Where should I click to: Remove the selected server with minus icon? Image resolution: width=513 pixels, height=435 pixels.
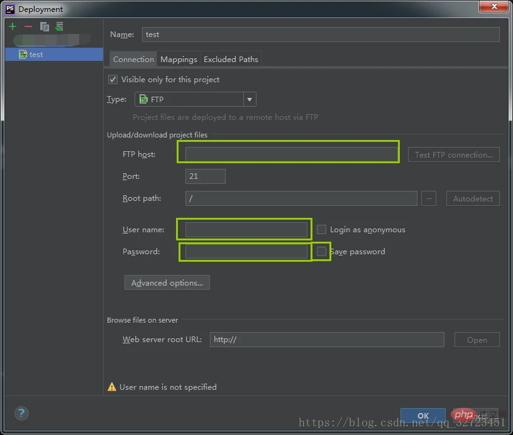click(x=28, y=26)
